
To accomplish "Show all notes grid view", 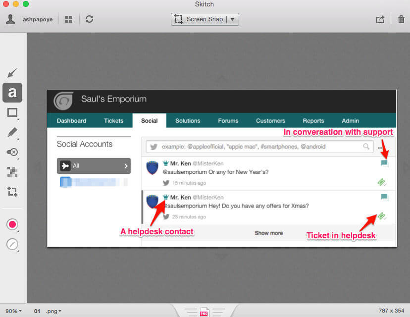I will [69, 19].
